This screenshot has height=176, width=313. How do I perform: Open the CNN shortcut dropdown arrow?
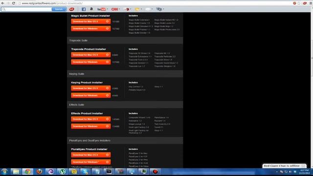[119, 9]
